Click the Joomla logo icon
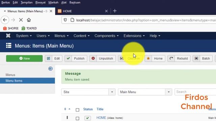Image resolution: width=216 pixels, height=121 pixels. pyautogui.click(x=8, y=36)
